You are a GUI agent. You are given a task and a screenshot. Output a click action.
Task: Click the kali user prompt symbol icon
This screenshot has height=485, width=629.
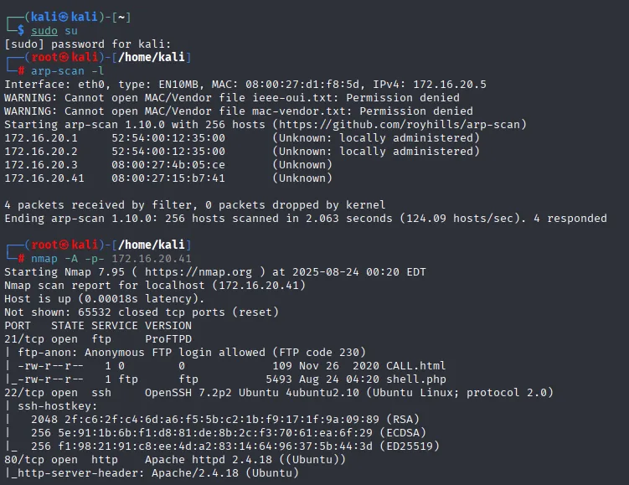tap(64, 17)
